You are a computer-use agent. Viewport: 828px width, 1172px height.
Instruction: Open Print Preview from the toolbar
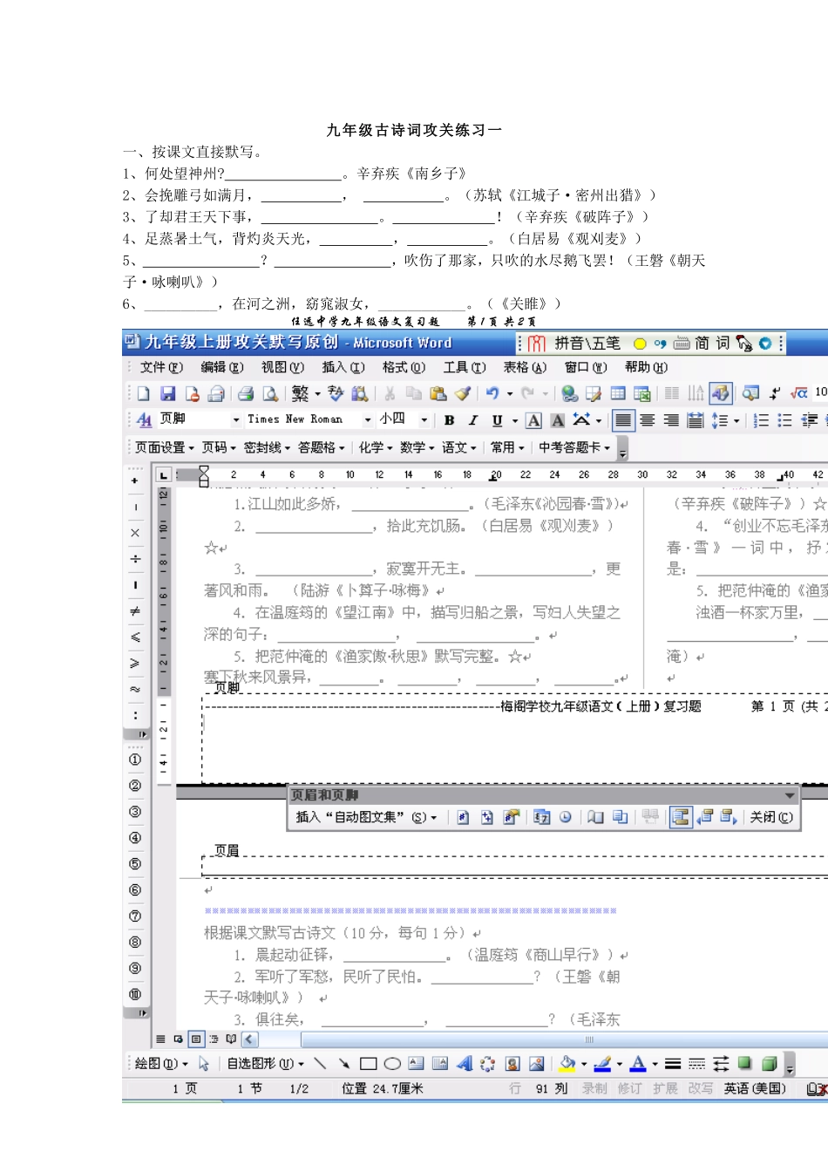click(x=270, y=394)
